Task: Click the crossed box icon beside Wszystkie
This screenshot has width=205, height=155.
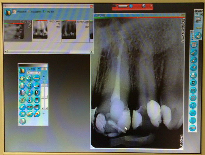Action: tap(14, 11)
